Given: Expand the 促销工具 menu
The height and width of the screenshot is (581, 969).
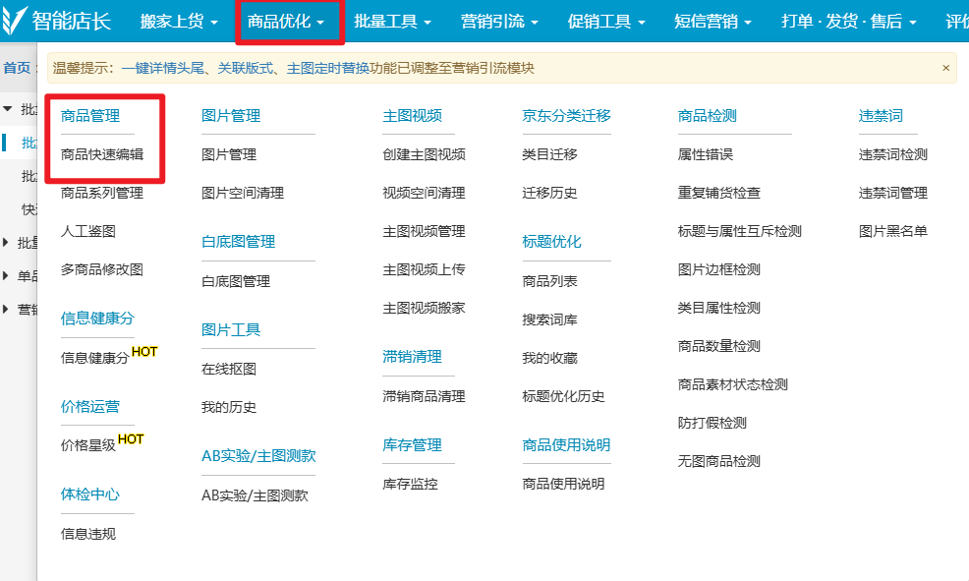Looking at the screenshot, I should [606, 22].
